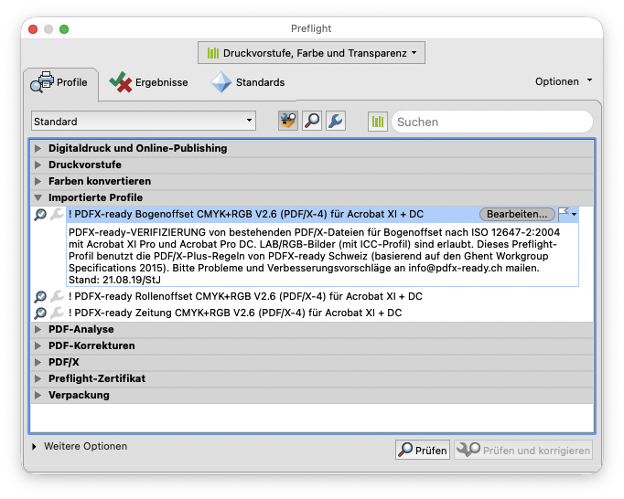Expand the PDF-Korrekturen group

[x=38, y=345]
